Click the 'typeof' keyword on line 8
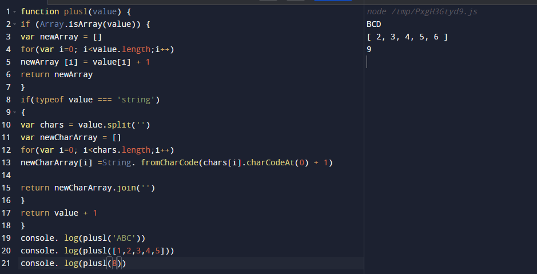 tap(49, 100)
